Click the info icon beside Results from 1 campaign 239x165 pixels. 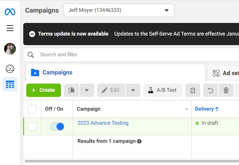(x=139, y=141)
